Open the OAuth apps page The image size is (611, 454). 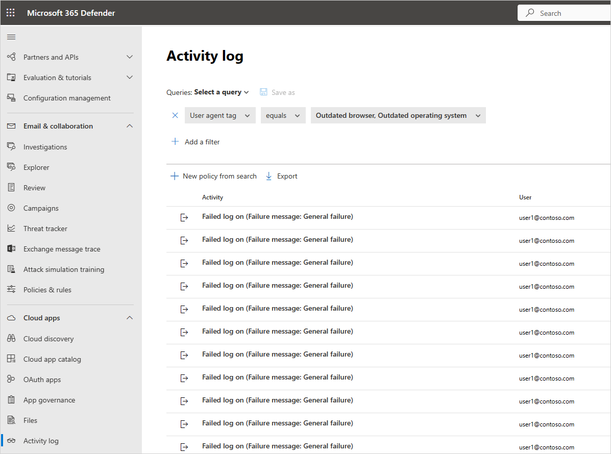(x=41, y=379)
